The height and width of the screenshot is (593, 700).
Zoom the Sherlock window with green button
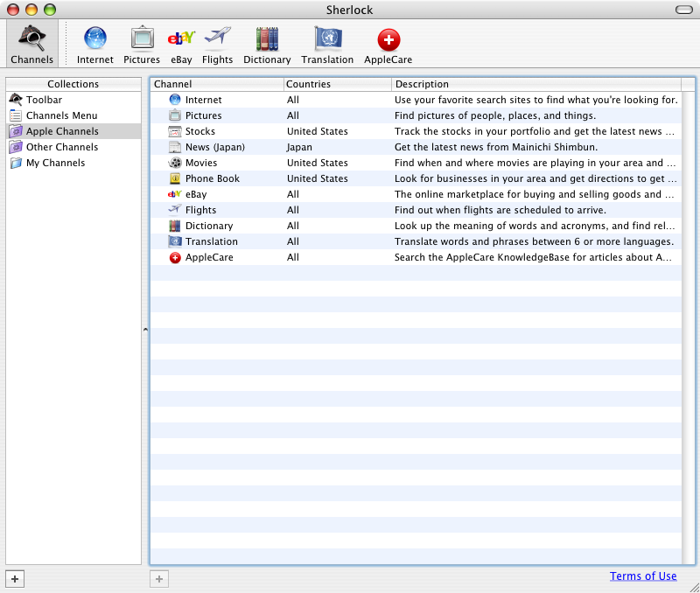coord(50,10)
